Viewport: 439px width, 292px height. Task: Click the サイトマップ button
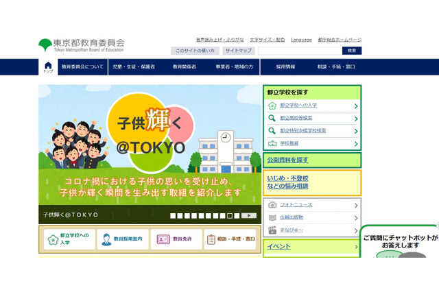pyautogui.click(x=239, y=51)
